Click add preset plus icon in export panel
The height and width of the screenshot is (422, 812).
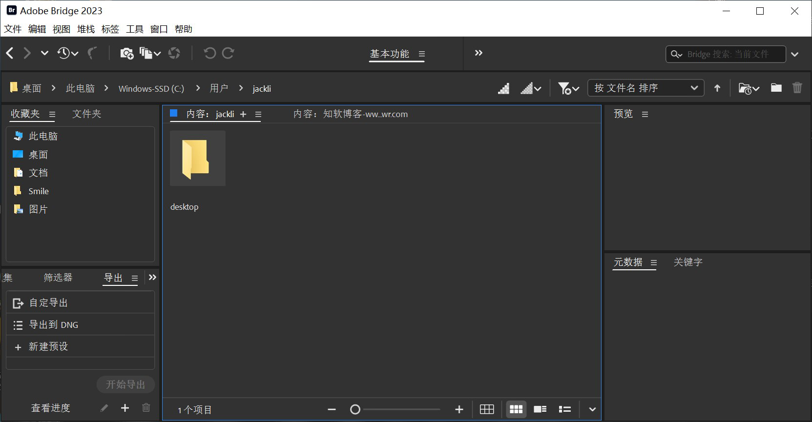point(125,408)
